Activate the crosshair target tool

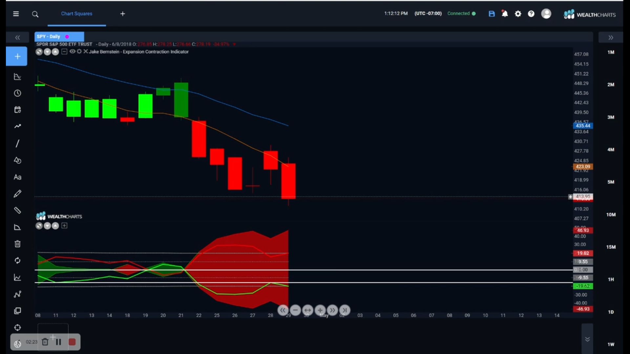point(17,328)
